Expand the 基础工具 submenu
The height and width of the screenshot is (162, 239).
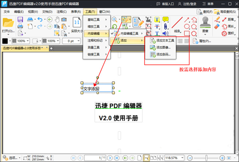97,20
